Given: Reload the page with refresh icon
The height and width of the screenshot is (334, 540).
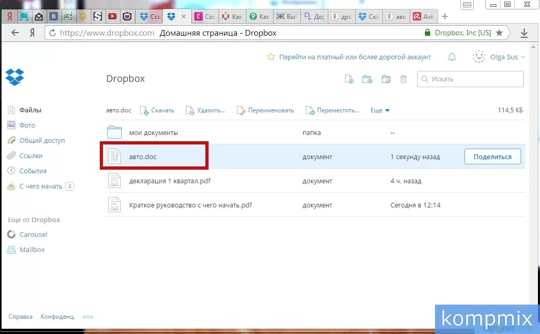Looking at the screenshot, I should pos(53,33).
